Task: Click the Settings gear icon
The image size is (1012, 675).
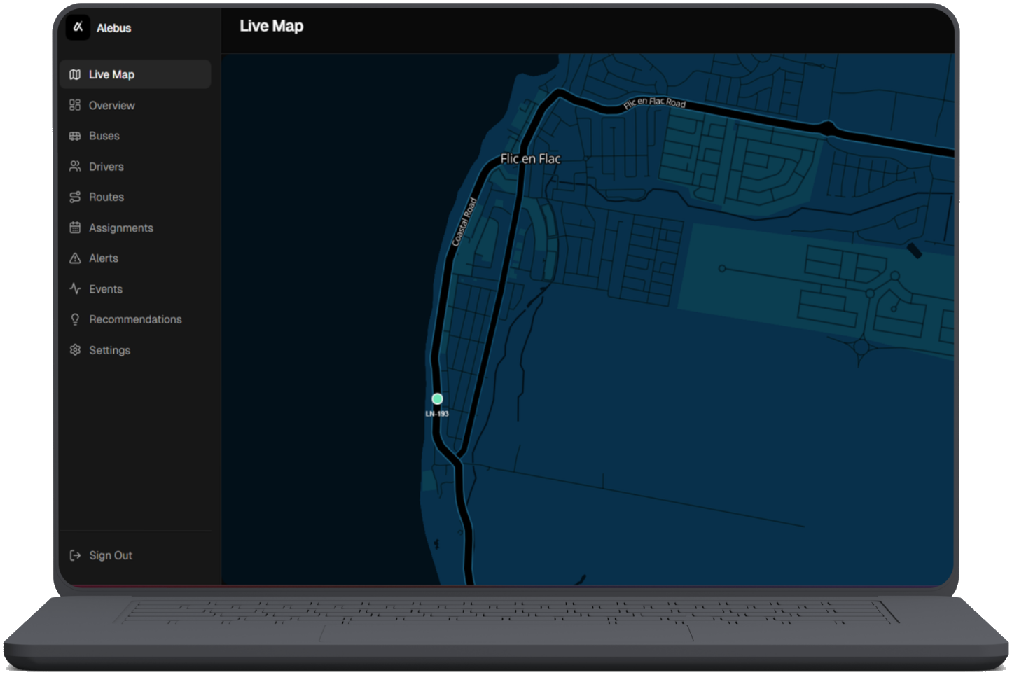Action: pos(75,350)
